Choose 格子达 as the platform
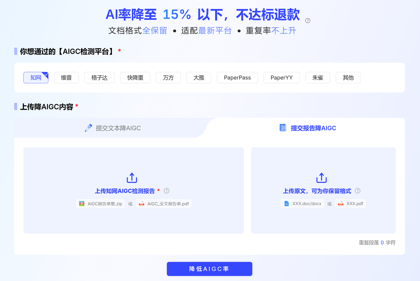Screen dimensions: 420x281 pyautogui.click(x=99, y=78)
